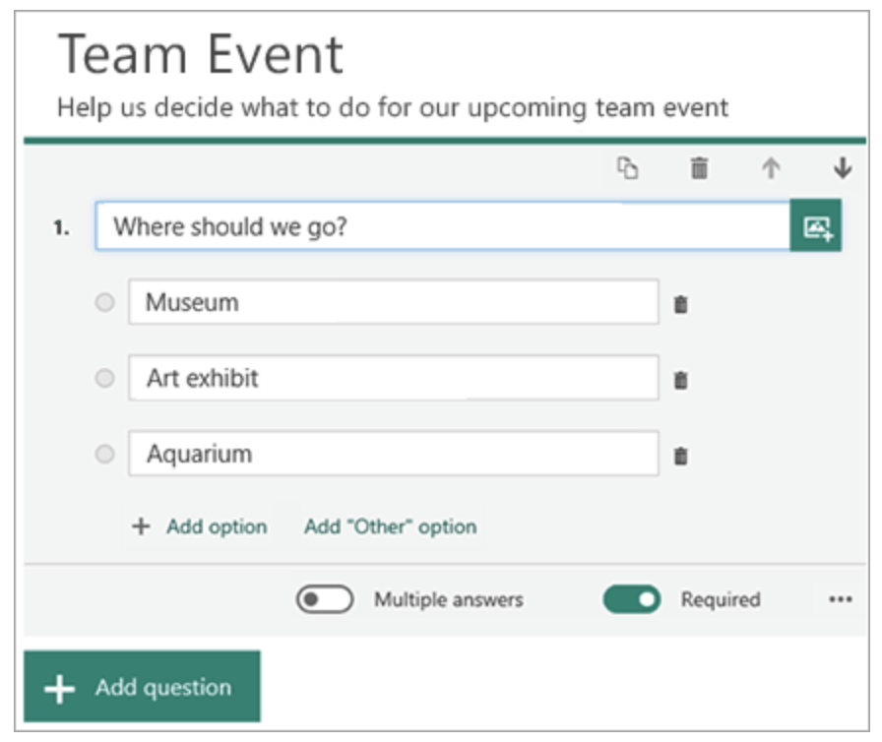Disable the Required toggle
Screen dimensions: 882x742
point(631,599)
